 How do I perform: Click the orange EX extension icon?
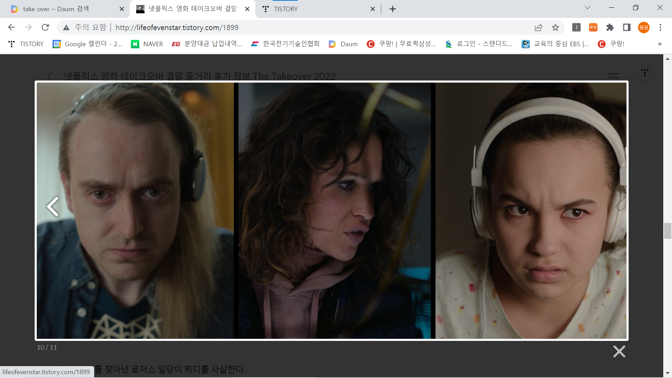click(x=593, y=27)
